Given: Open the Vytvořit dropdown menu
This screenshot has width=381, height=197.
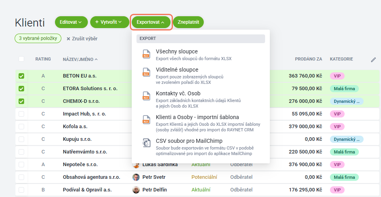Looking at the screenshot, I should (x=110, y=22).
